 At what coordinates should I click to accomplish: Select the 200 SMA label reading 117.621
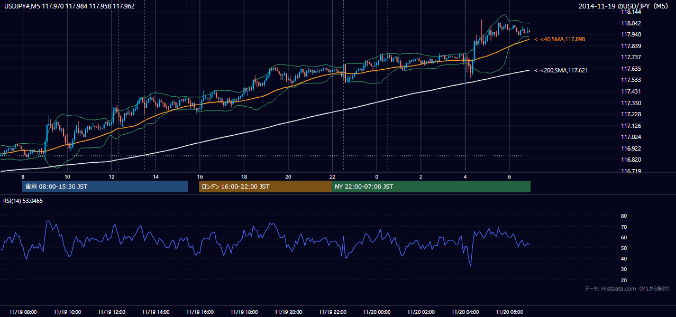click(x=561, y=70)
